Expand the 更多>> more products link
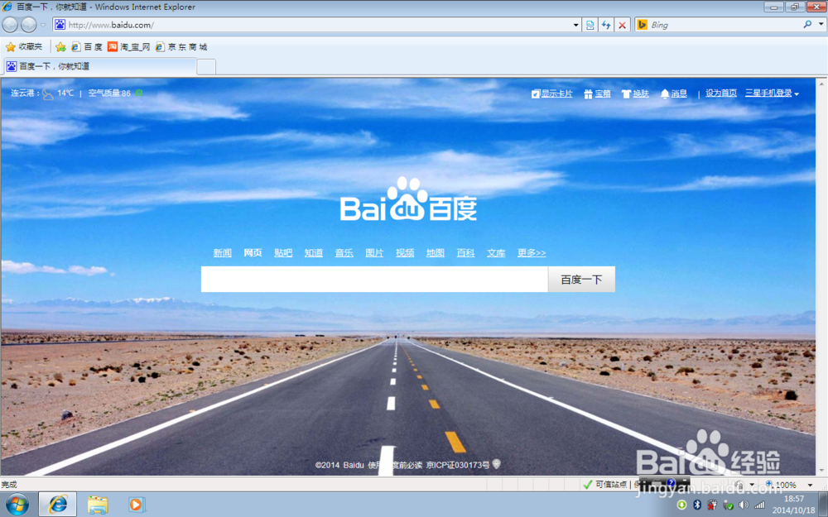 coord(532,252)
